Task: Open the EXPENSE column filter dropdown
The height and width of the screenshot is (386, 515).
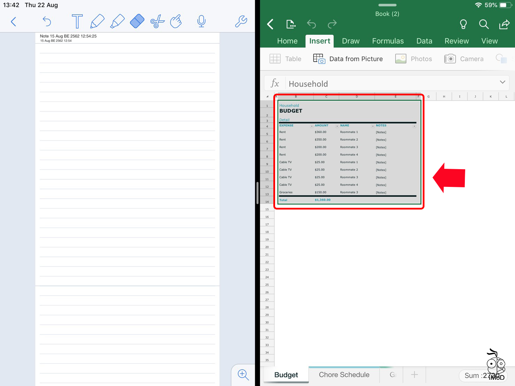Action: click(312, 126)
